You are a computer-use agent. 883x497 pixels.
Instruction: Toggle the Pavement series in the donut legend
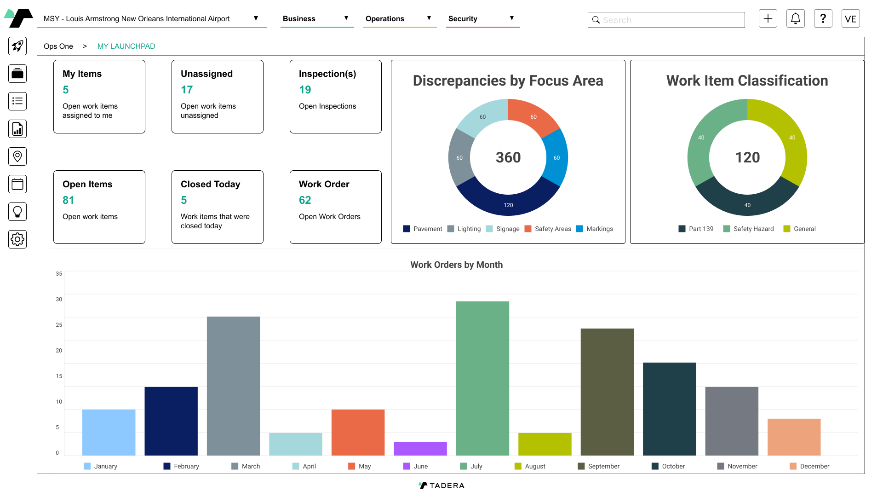tap(422, 229)
